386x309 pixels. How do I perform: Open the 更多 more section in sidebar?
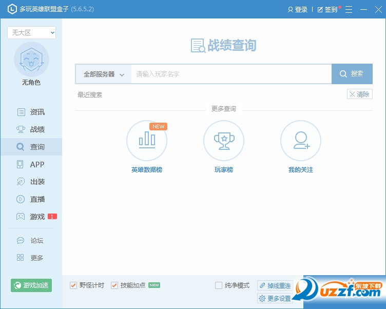pyautogui.click(x=31, y=258)
